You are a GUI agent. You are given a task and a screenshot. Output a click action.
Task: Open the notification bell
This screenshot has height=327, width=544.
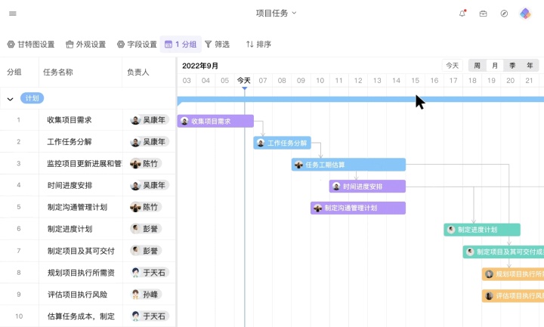462,13
